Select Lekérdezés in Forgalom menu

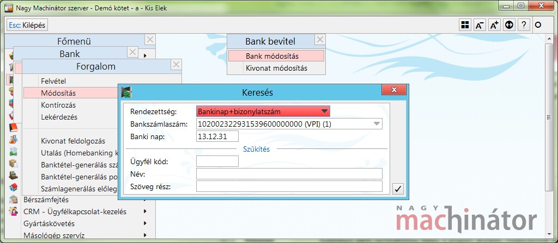point(59,117)
